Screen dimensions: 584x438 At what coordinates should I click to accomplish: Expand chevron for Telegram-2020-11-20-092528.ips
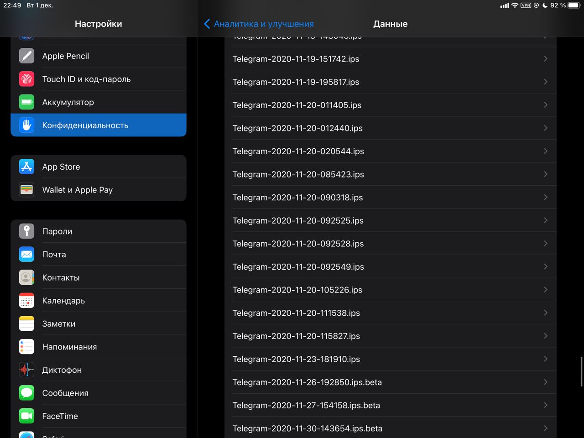[x=545, y=244]
